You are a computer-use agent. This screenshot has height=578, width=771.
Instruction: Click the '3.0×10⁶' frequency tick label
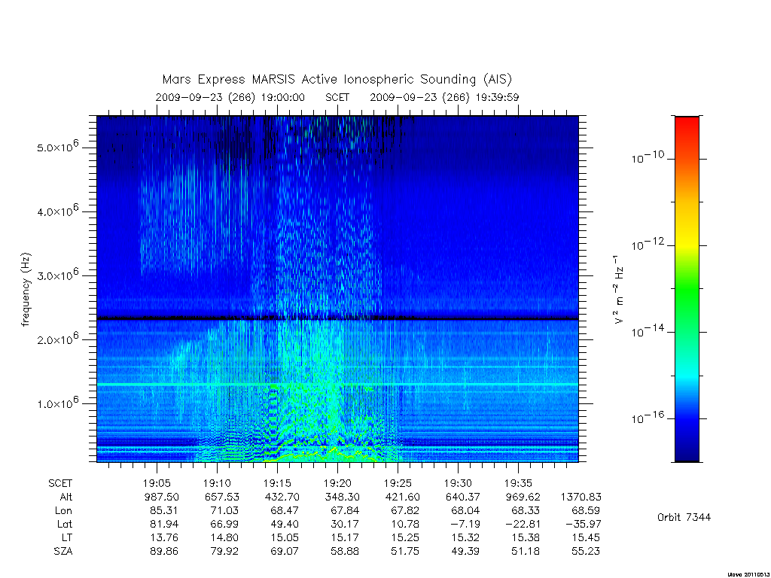tap(57, 275)
